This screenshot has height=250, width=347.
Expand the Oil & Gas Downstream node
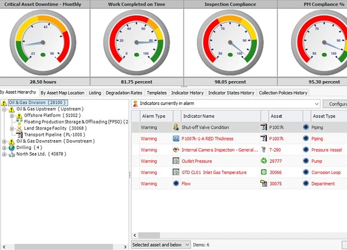click(x=4, y=141)
